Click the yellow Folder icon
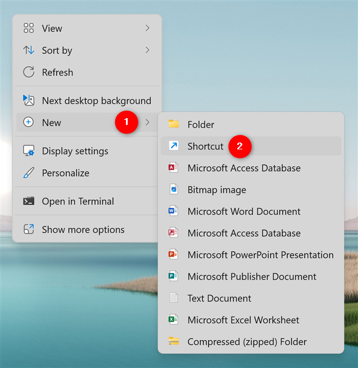Image resolution: width=358 pixels, height=368 pixels. pyautogui.click(x=174, y=124)
